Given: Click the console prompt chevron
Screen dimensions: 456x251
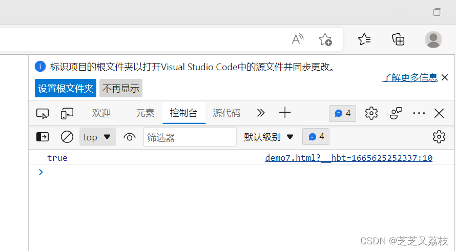Looking at the screenshot, I should [40, 172].
